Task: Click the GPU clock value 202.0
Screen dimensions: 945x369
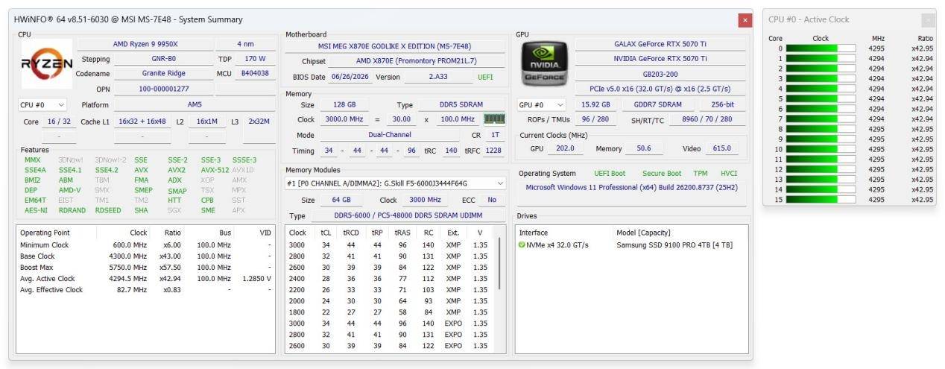Action: click(565, 148)
